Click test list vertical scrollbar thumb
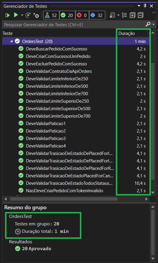 (x=153, y=121)
